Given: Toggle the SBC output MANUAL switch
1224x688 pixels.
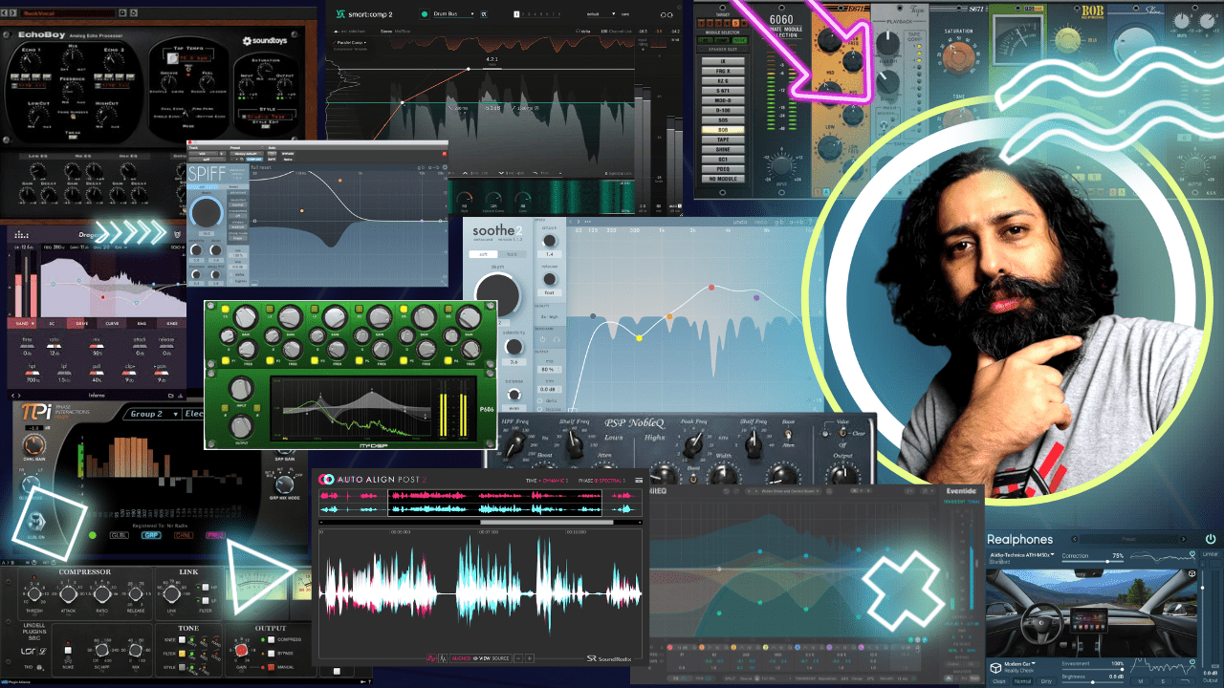Looking at the screenshot, I should coord(271,667).
